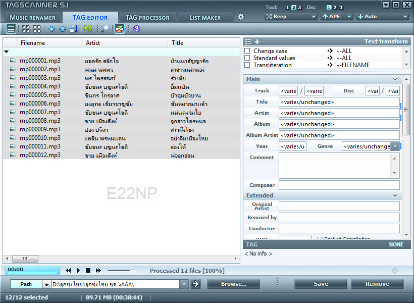Open program settings gear icon
This screenshot has width=414, height=303.
tap(241, 17)
